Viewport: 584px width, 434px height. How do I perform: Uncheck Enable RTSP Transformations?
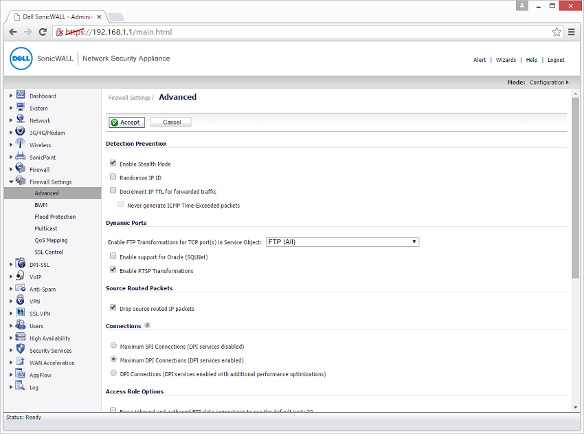tap(113, 270)
